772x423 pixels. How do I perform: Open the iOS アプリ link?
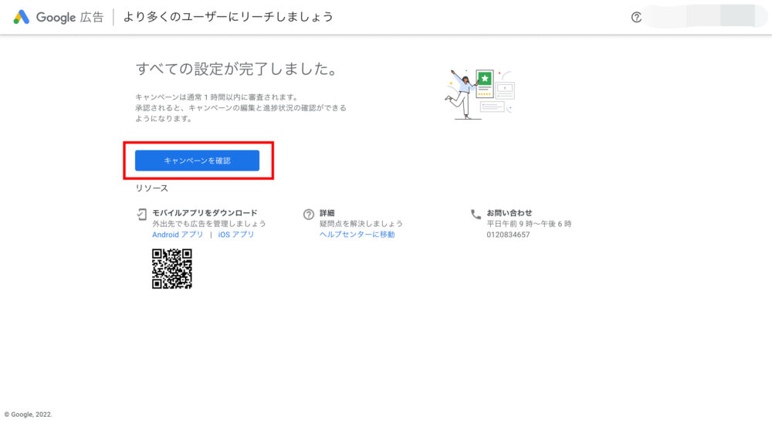coord(236,235)
